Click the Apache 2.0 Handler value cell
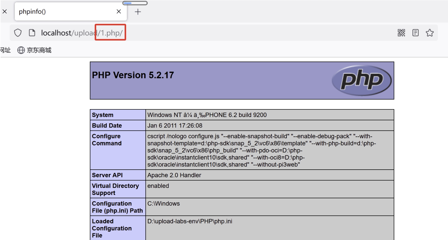 [270, 175]
